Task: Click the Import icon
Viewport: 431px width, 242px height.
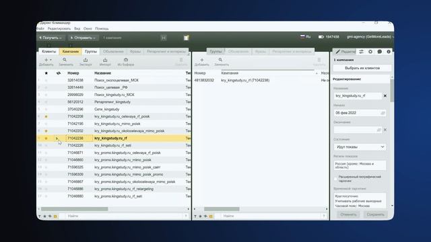Action: pos(105,60)
